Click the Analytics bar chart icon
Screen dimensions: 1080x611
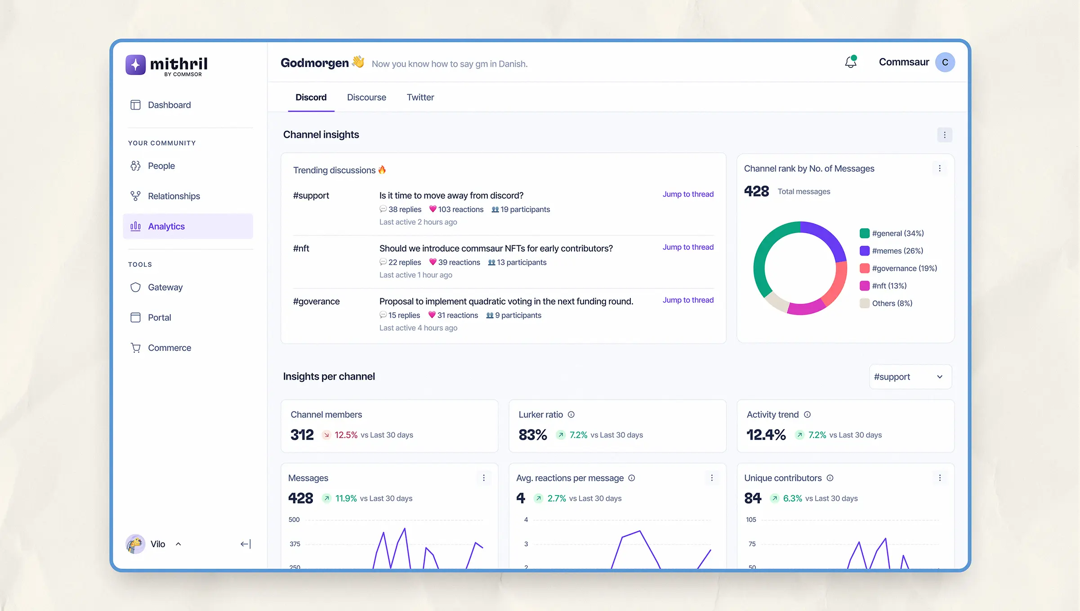[135, 226]
